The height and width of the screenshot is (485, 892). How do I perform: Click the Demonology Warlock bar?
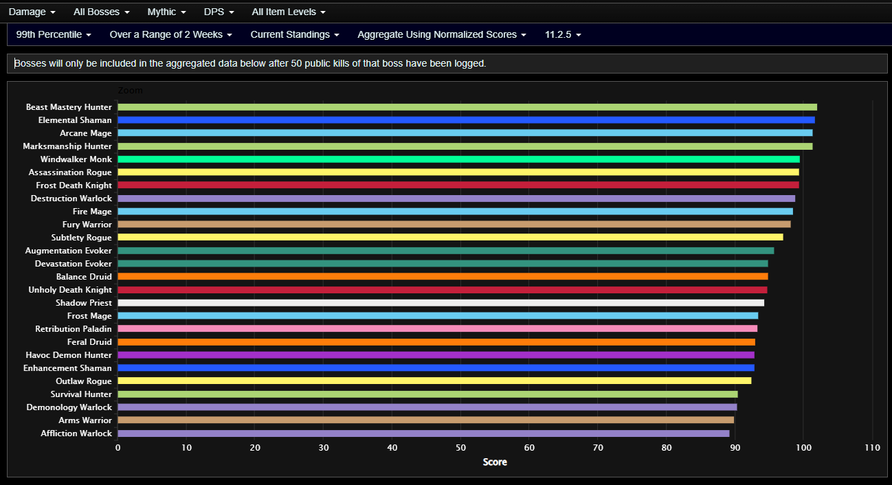[x=427, y=407]
